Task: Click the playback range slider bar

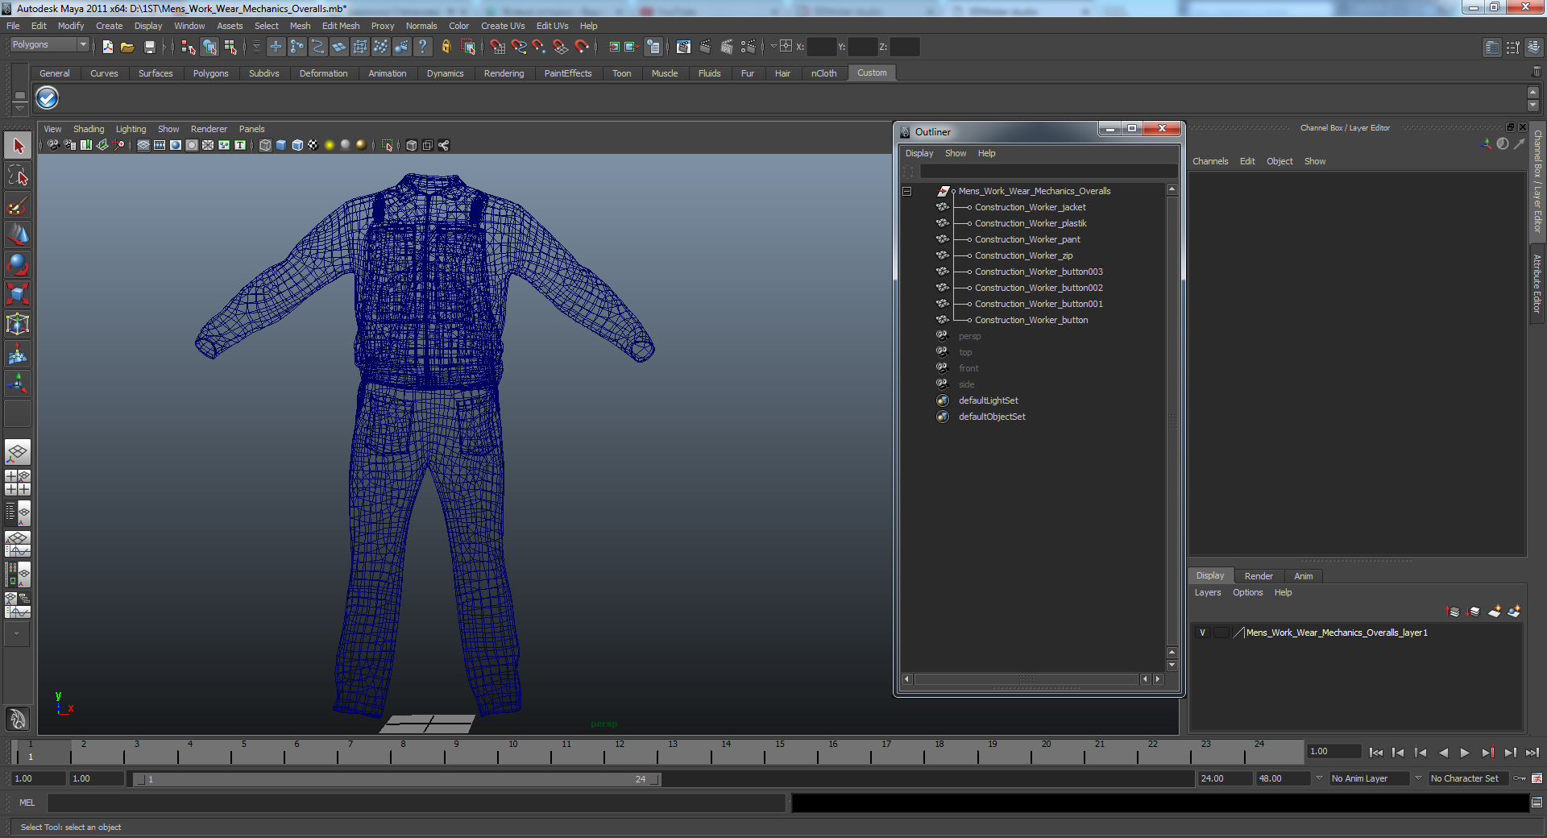Action: [395, 779]
